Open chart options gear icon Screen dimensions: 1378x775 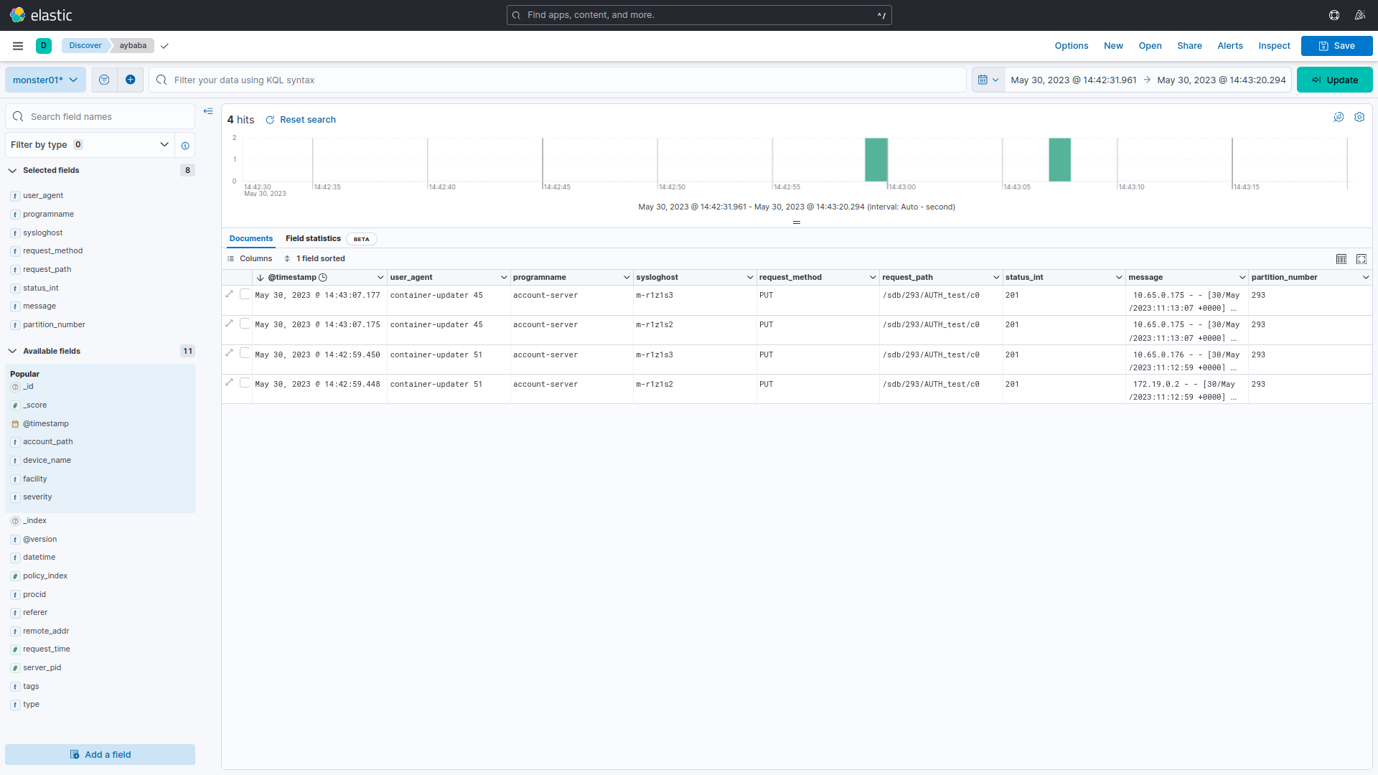pos(1359,117)
